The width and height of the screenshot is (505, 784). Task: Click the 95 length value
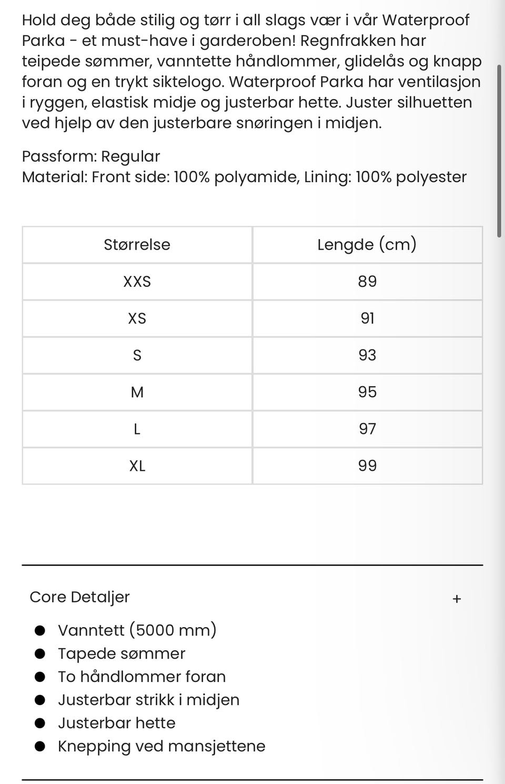[367, 392]
